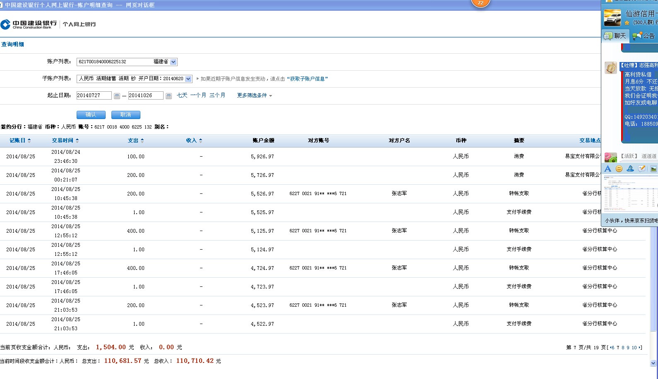Switch to the 聊天 chat tab

tap(615, 36)
